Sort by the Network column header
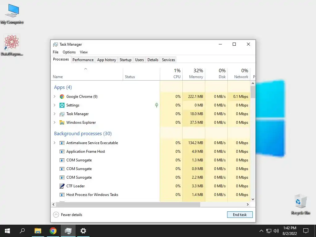This screenshot has width=316, height=237. click(x=239, y=74)
